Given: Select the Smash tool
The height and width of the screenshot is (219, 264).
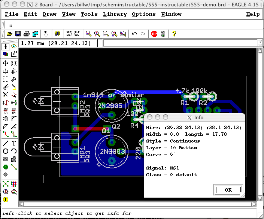Looking at the screenshot, I should 6,118.
